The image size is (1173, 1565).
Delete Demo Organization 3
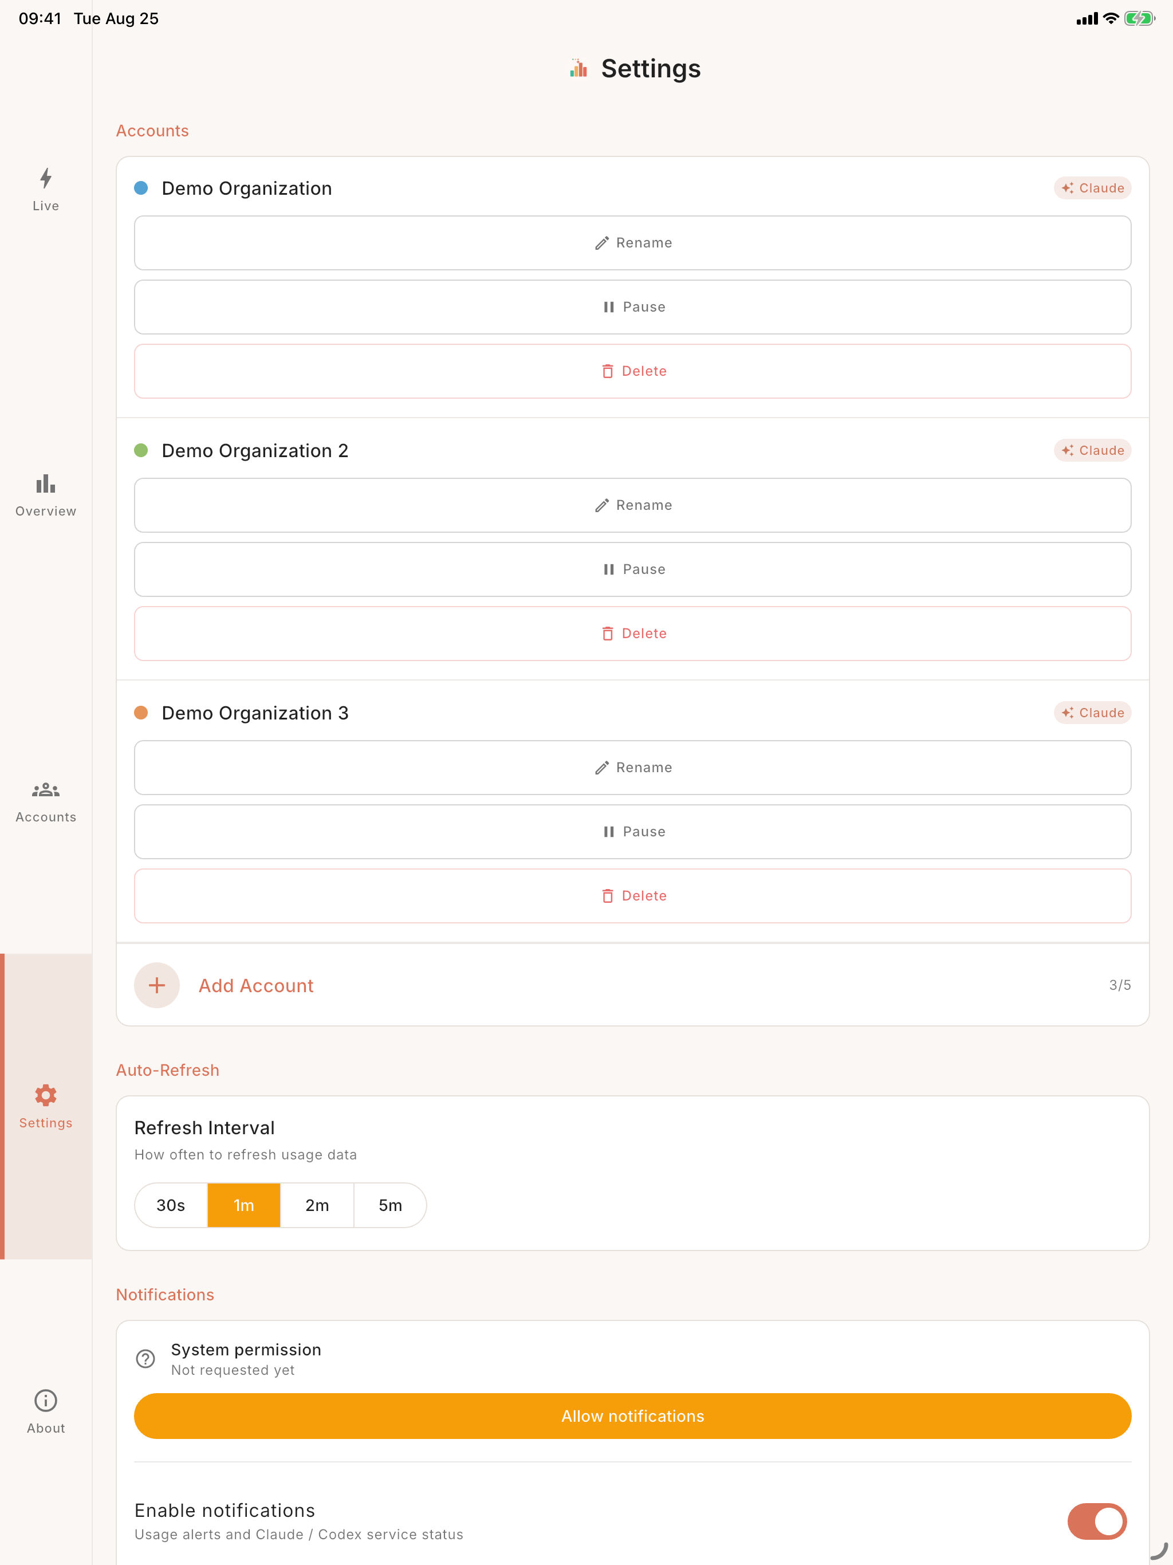[632, 896]
